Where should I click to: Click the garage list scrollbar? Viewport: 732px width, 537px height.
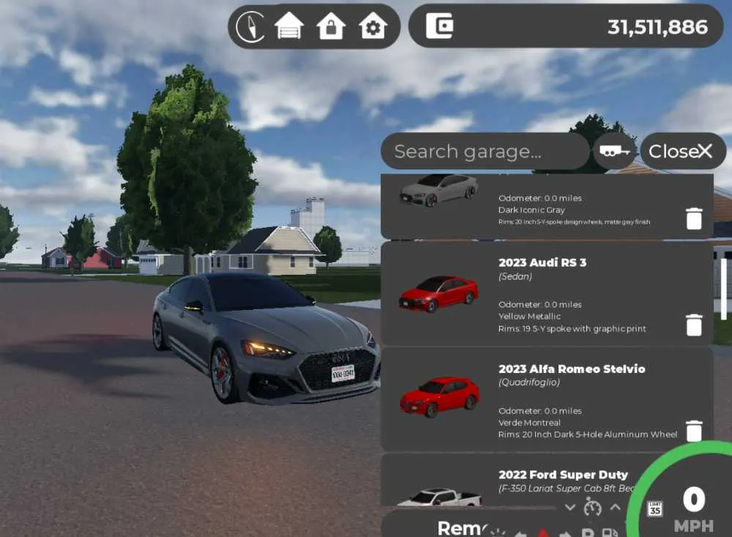[723, 289]
